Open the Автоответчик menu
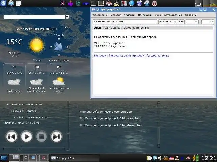The width and height of the screenshot is (217, 162). pos(173,15)
